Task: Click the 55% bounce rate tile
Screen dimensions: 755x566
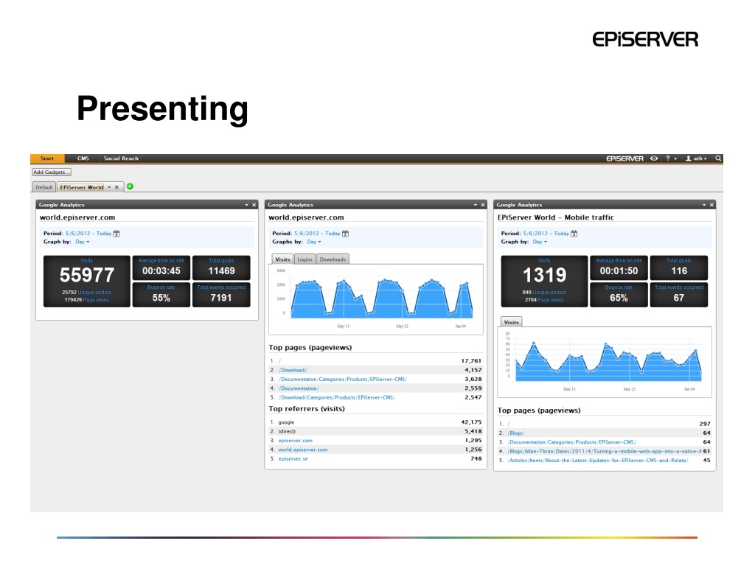Action: coord(161,295)
